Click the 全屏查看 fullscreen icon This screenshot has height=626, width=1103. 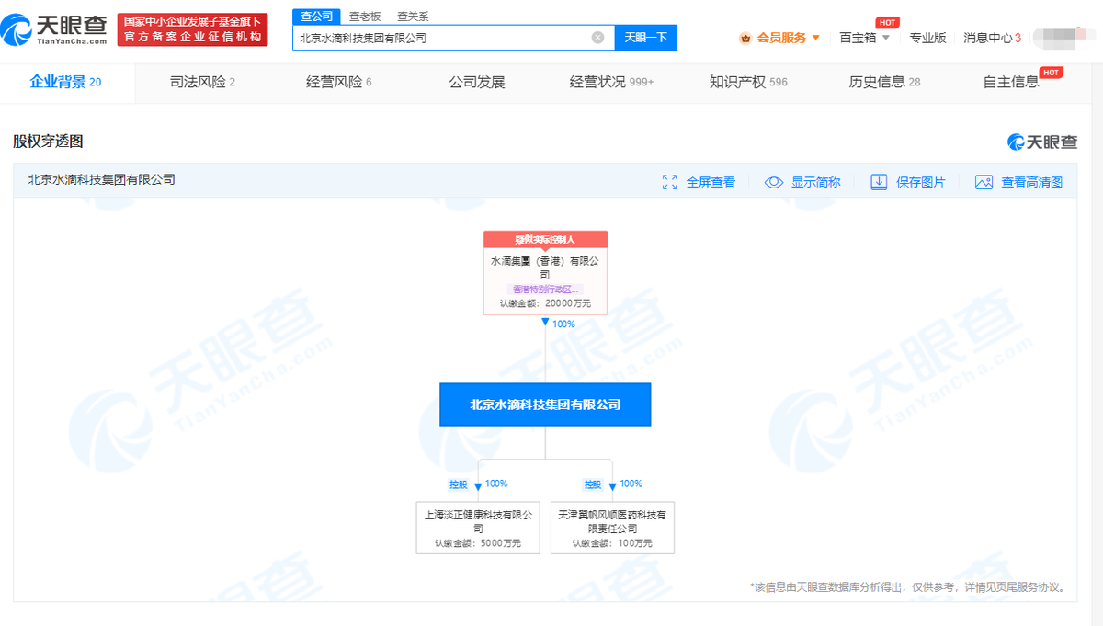pyautogui.click(x=669, y=182)
